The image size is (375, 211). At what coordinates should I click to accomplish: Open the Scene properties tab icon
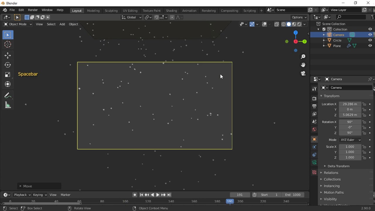tap(314, 122)
